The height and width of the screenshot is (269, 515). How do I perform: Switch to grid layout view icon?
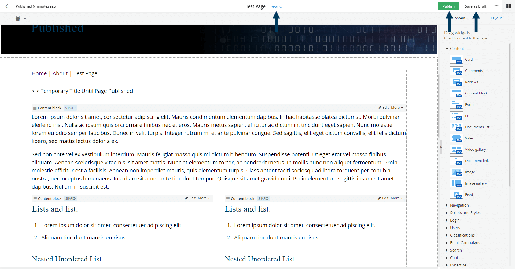(508, 6)
